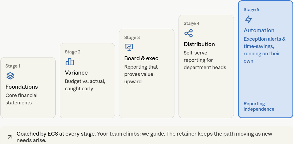293x144 pixels.
Task: Click the Automation heading
Action: (x=259, y=30)
